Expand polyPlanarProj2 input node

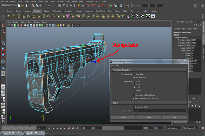coord(181,37)
